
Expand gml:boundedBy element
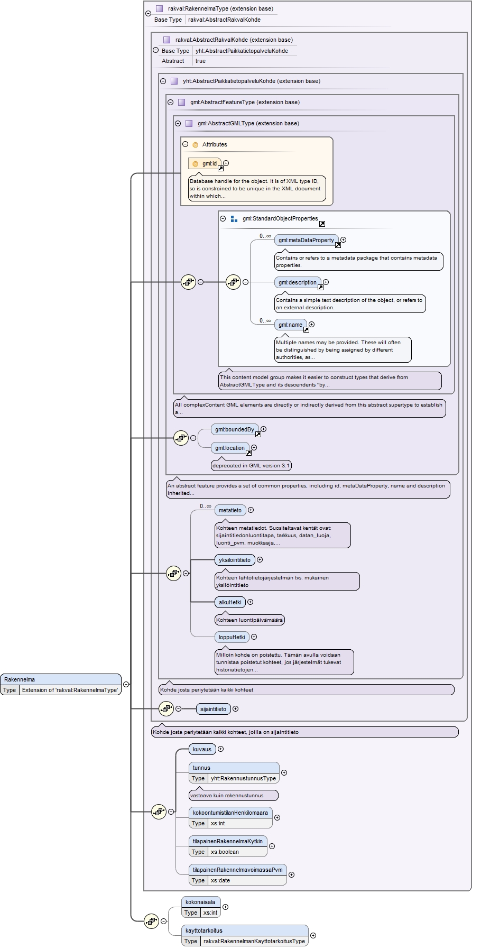coord(264,429)
